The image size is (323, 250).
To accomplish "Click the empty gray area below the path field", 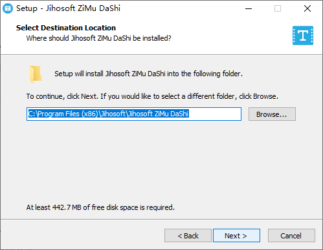I will [x=161, y=161].
